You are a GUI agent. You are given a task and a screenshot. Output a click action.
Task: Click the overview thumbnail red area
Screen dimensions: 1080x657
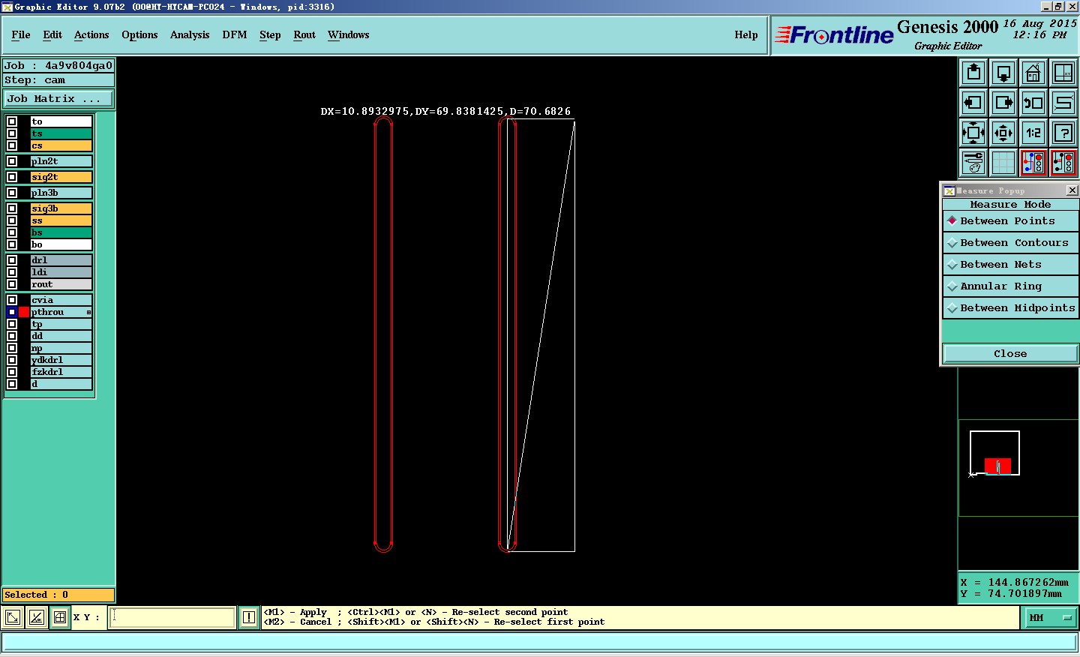997,466
